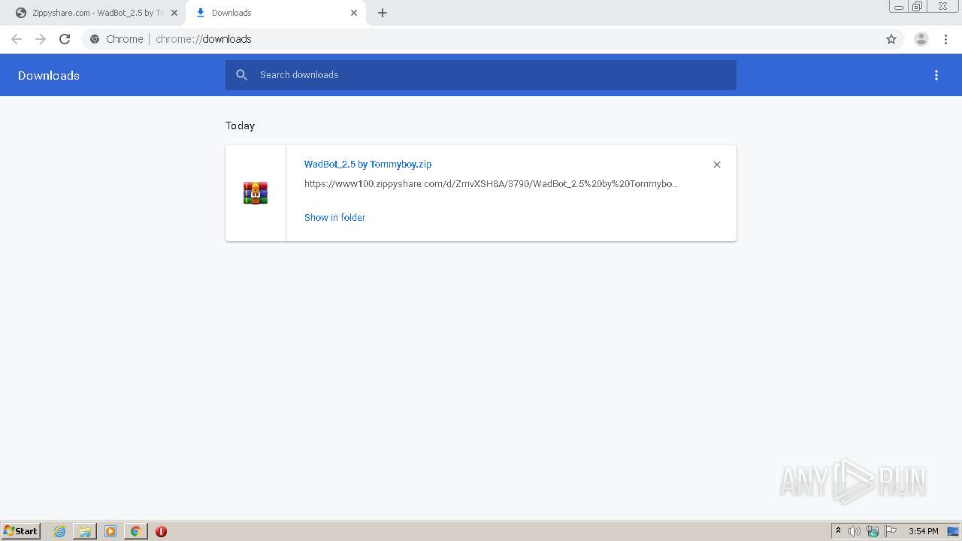Open the network tray icon
962x541 pixels.
(873, 531)
